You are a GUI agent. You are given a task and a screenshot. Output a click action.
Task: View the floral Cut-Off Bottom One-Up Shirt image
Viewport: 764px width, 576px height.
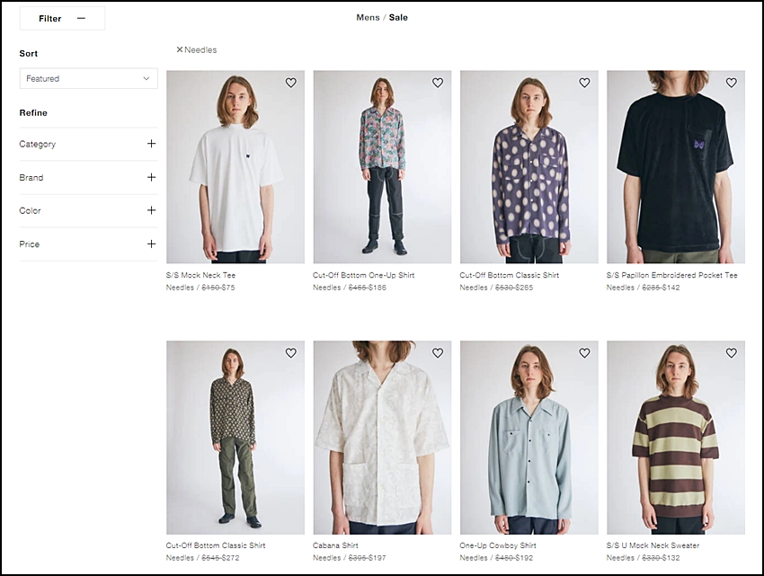pos(383,167)
